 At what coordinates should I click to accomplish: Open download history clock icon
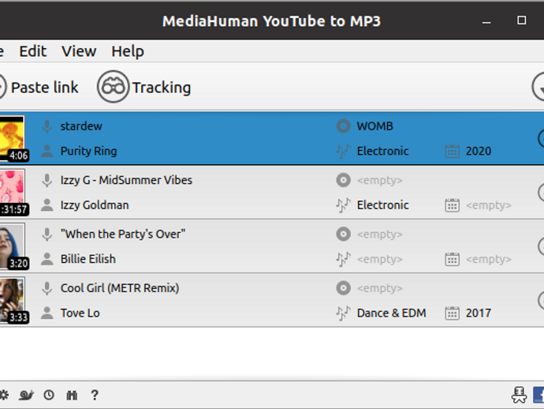pos(49,395)
